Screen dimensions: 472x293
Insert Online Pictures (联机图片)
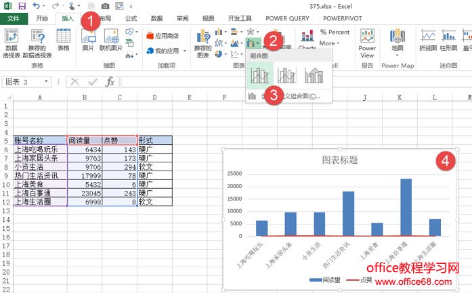click(111, 39)
